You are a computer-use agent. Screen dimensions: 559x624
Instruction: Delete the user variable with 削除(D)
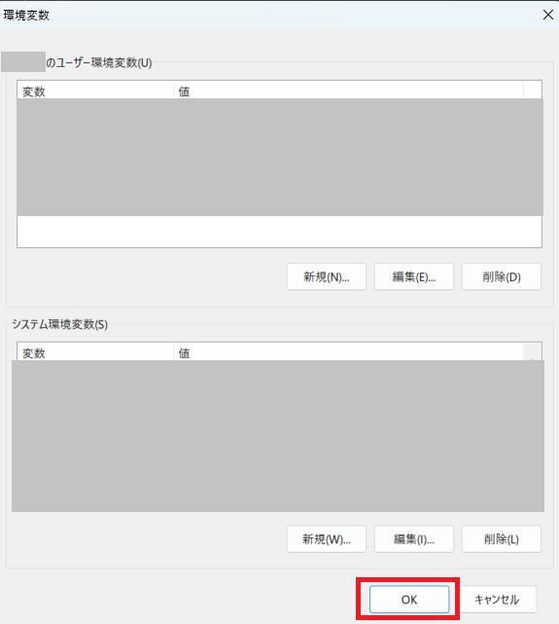pyautogui.click(x=502, y=276)
